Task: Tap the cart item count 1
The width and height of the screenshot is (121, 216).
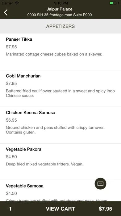Action: pos(10,209)
